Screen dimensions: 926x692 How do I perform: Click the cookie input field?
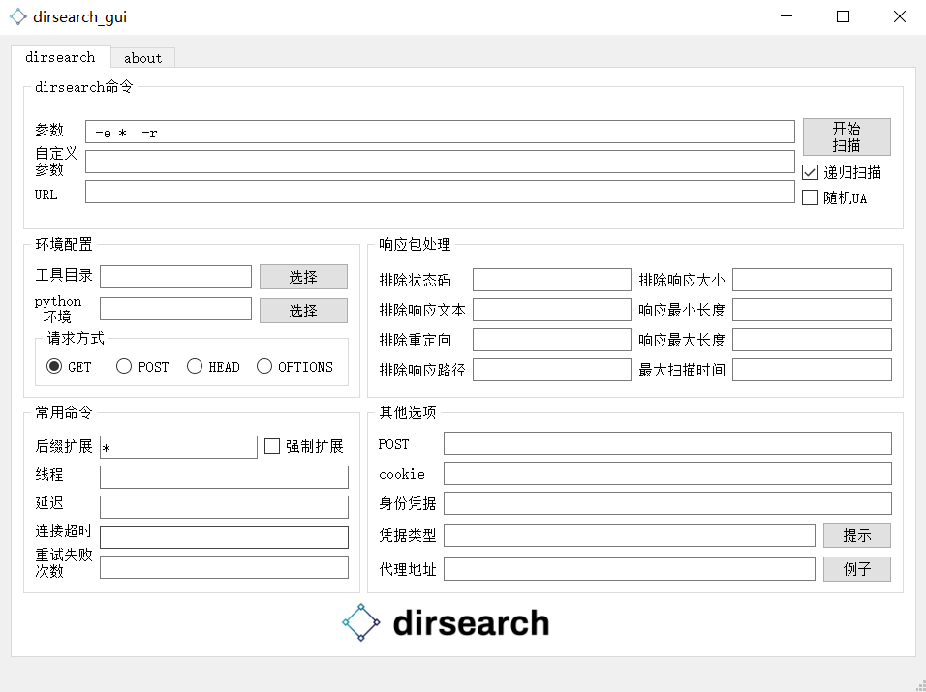tap(667, 473)
